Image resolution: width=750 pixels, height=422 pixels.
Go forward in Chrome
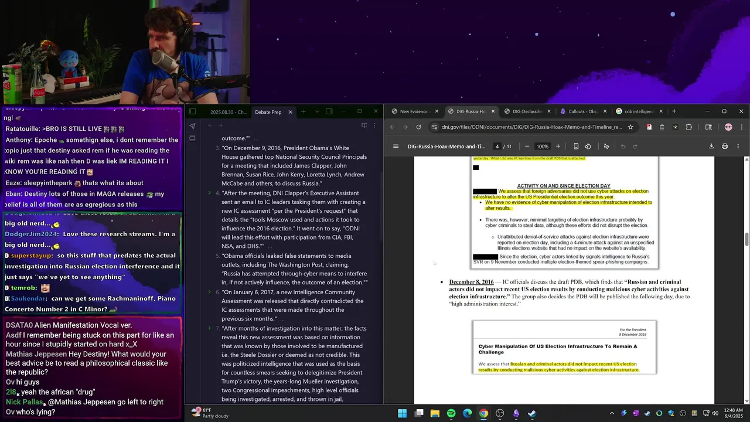[x=405, y=127]
